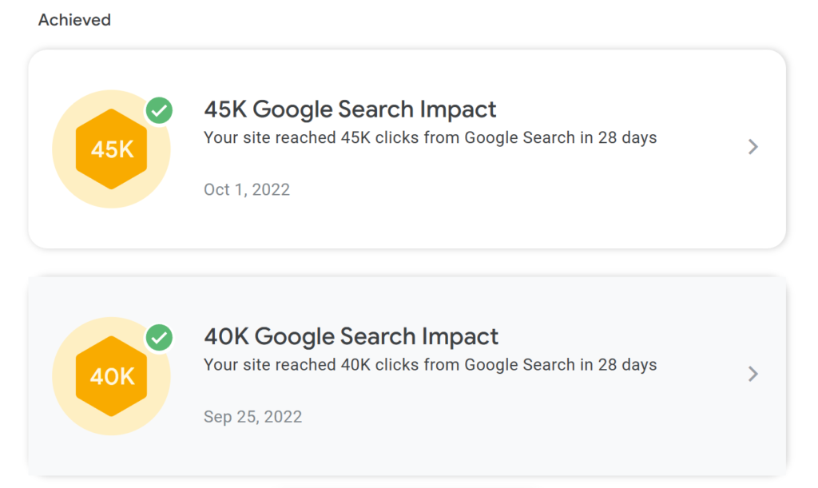The height and width of the screenshot is (488, 818).
Task: Select the 40K badge's yellow circle background
Action: pyautogui.click(x=111, y=375)
